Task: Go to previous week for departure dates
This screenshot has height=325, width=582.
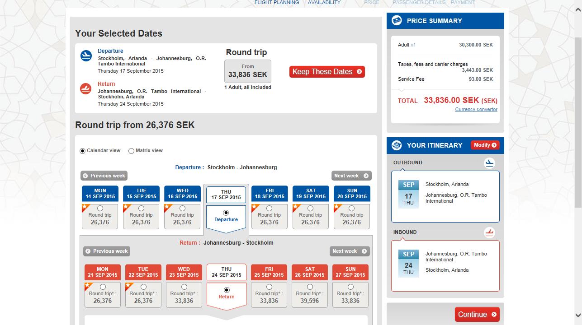Action: click(x=104, y=176)
